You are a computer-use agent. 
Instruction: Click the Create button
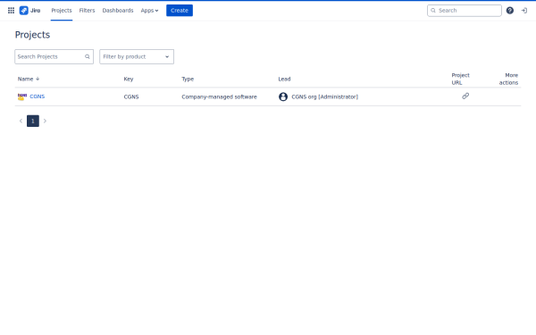pos(180,11)
